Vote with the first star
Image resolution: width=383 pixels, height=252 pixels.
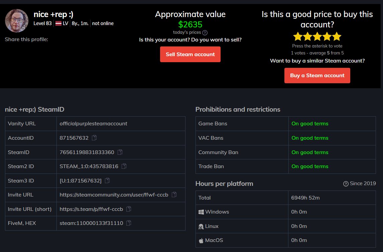click(x=298, y=36)
